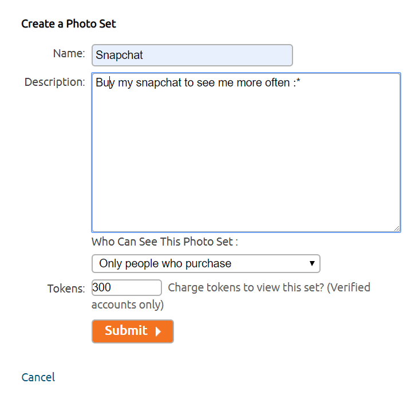This screenshot has width=419, height=403.
Task: Click the Cancel link
Action: click(x=38, y=377)
